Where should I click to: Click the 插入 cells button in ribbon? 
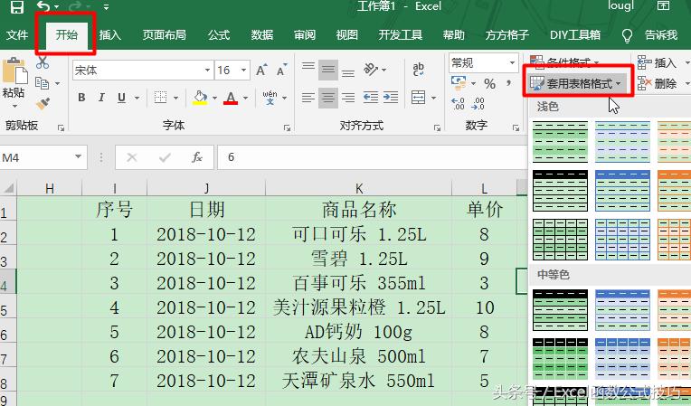point(658,63)
